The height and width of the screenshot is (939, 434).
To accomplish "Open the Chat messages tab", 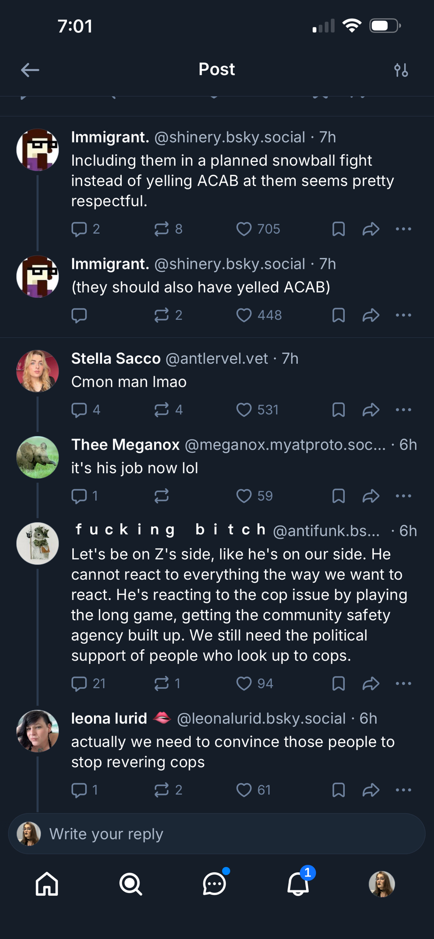I will 214,884.
